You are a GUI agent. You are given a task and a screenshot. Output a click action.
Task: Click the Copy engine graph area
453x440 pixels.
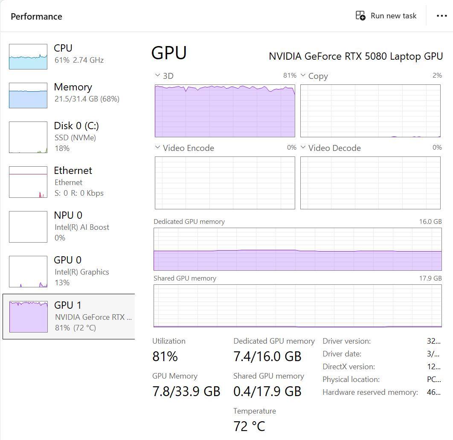370,110
